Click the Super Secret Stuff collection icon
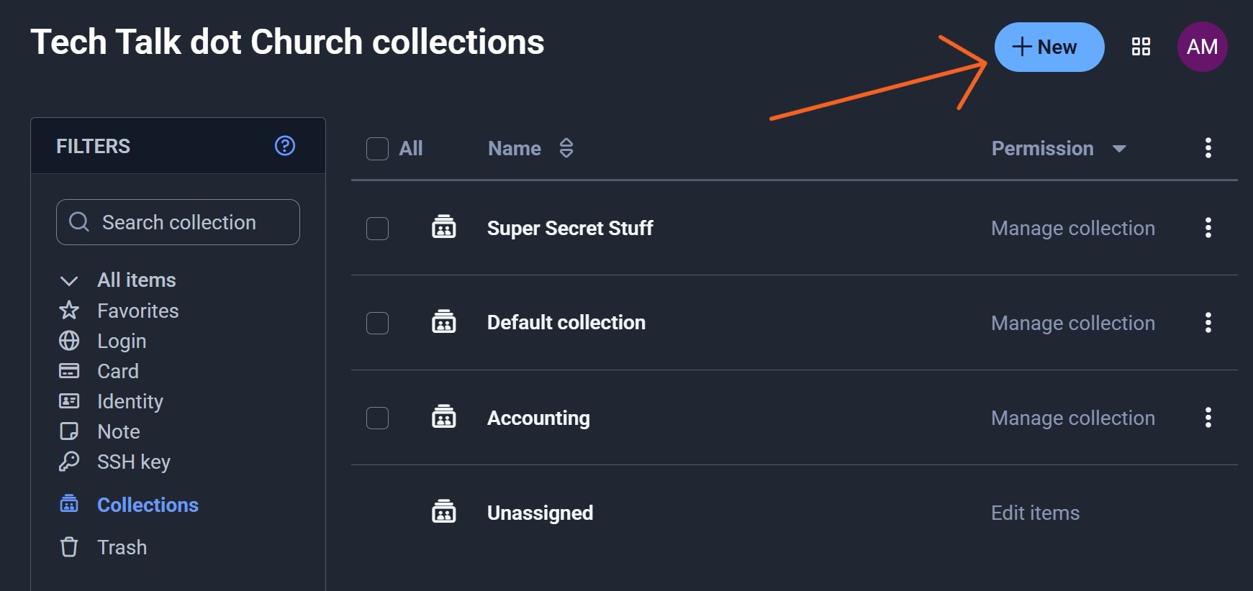The width and height of the screenshot is (1253, 591). (444, 227)
